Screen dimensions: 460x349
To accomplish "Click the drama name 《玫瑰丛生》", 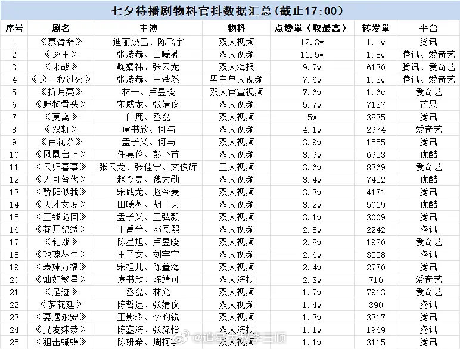I will [61, 254].
